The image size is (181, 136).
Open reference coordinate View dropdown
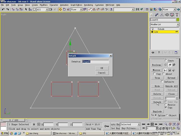point(81,9)
